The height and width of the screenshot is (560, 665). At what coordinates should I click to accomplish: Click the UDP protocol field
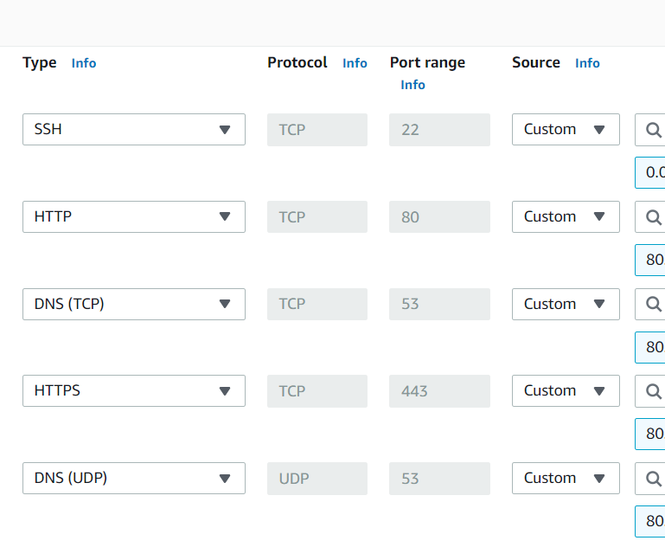coord(317,478)
